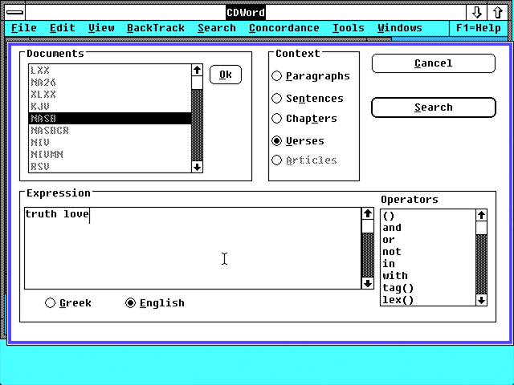Viewport: 514px width, 385px height.
Task: Insert the 'in' operator
Action: [427, 264]
